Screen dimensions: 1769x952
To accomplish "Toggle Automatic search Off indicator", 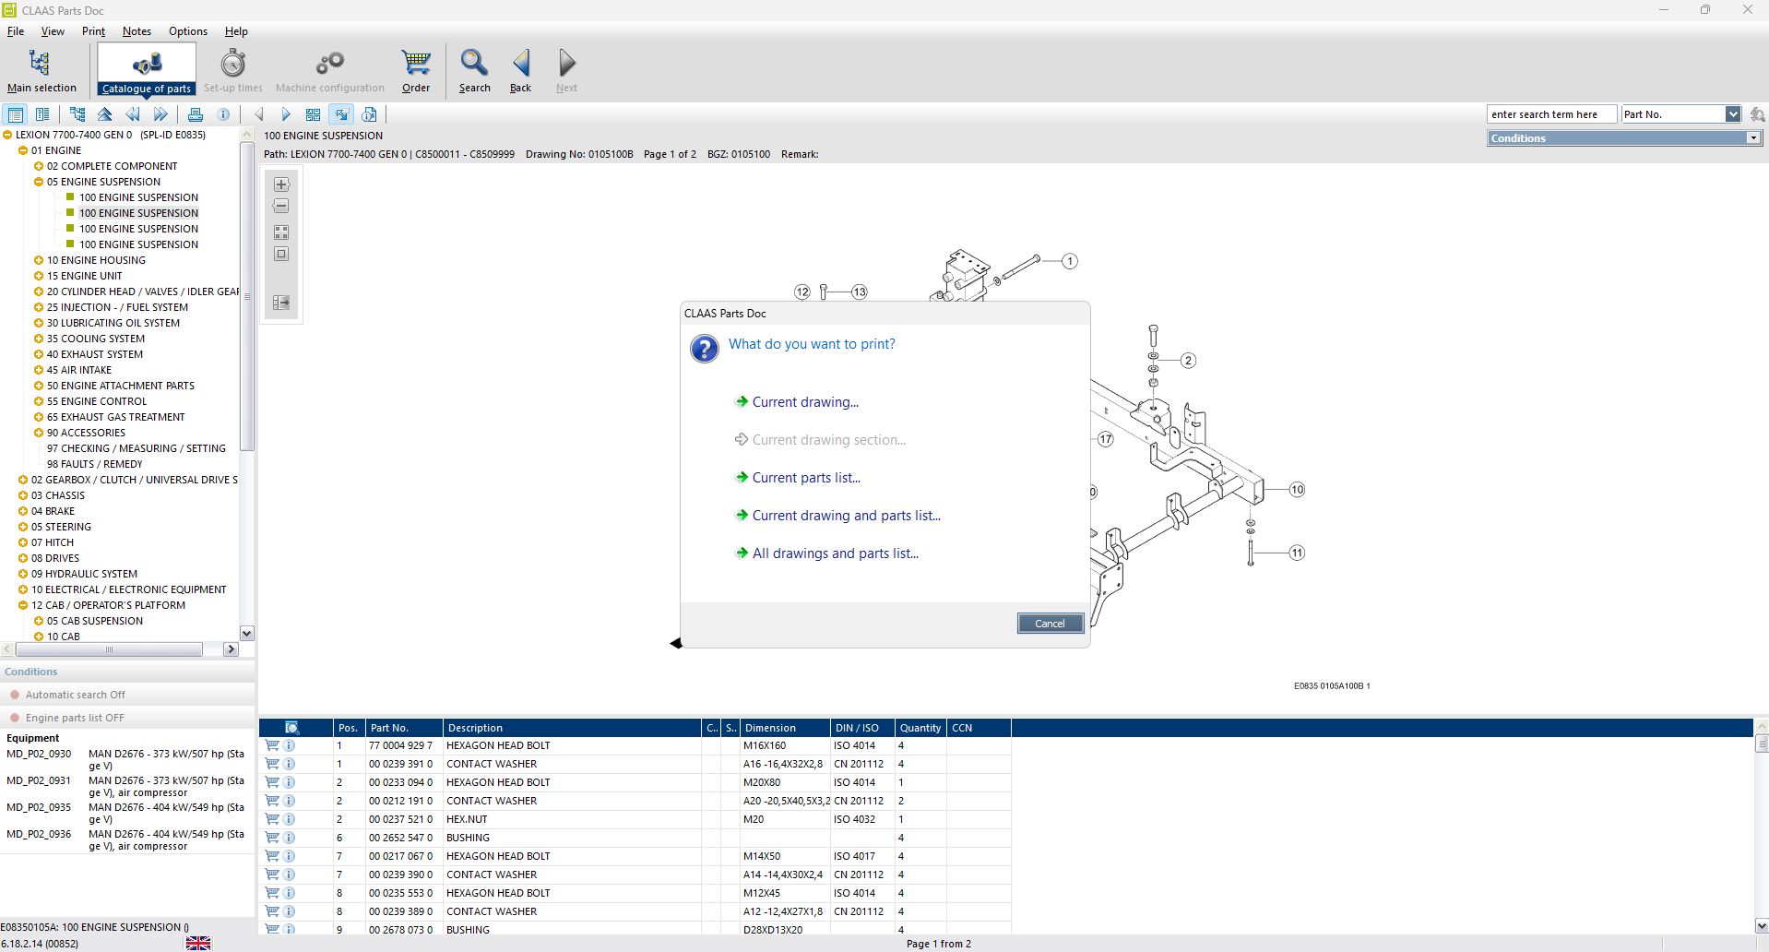I will 15,695.
